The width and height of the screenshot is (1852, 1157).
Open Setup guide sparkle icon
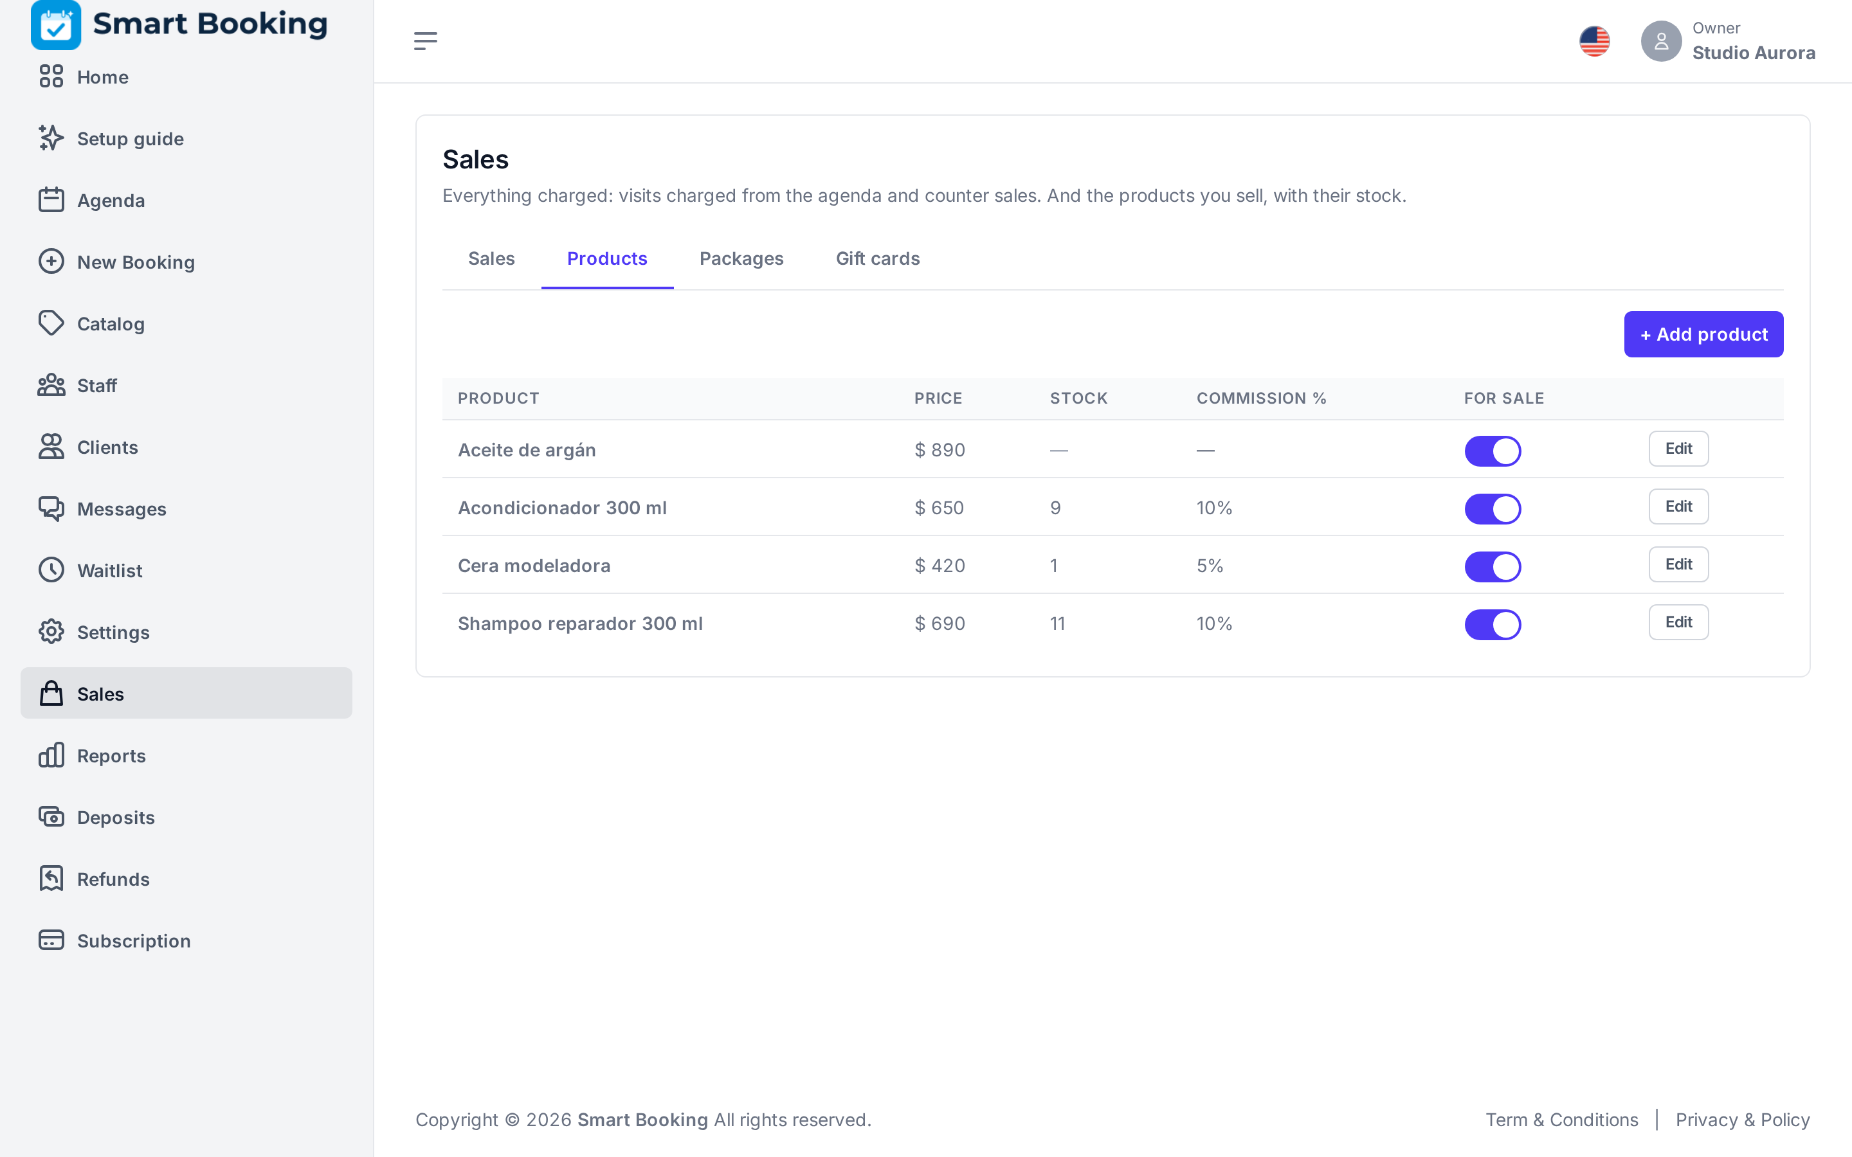point(51,138)
